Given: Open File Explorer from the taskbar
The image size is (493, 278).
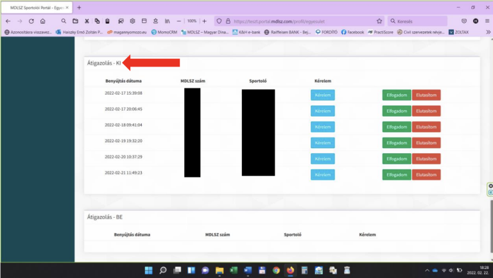Looking at the screenshot, I should click(x=219, y=270).
